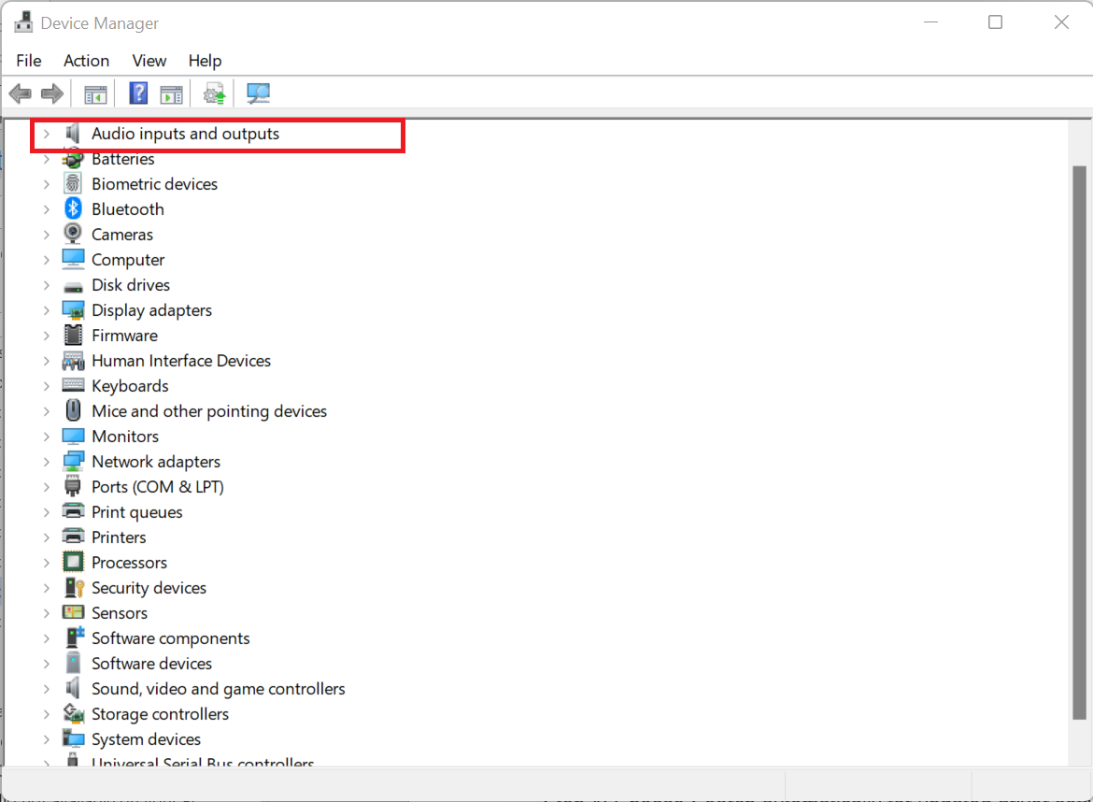Click the Bluetooth category icon
Image resolution: width=1093 pixels, height=802 pixels.
73,209
